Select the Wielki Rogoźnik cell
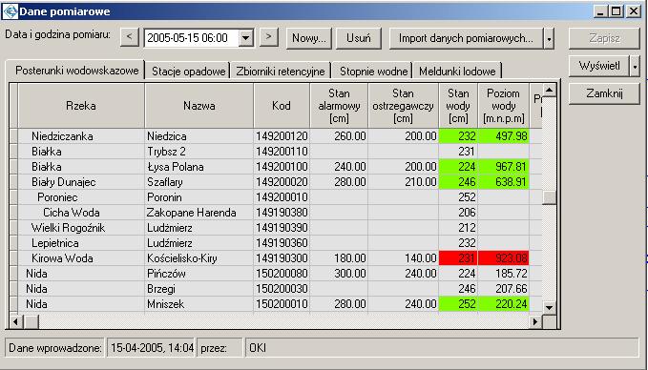The height and width of the screenshot is (370, 648). click(81, 228)
